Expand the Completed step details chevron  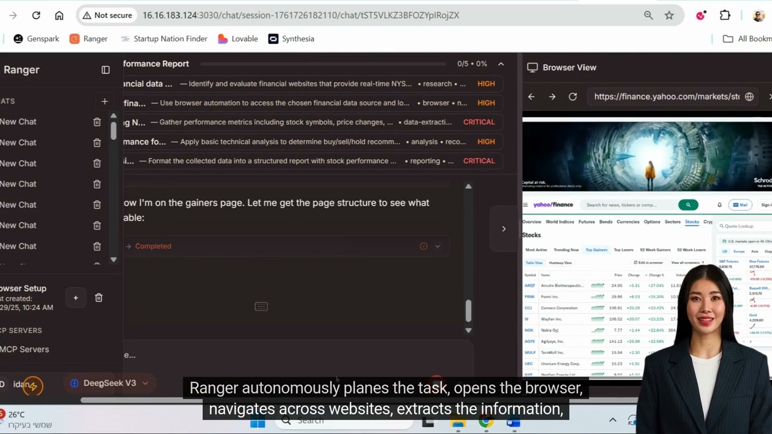(x=438, y=246)
